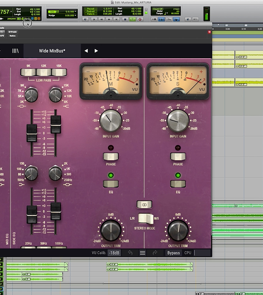
Task: Open the Grid value dropdown
Action: coord(76,12)
